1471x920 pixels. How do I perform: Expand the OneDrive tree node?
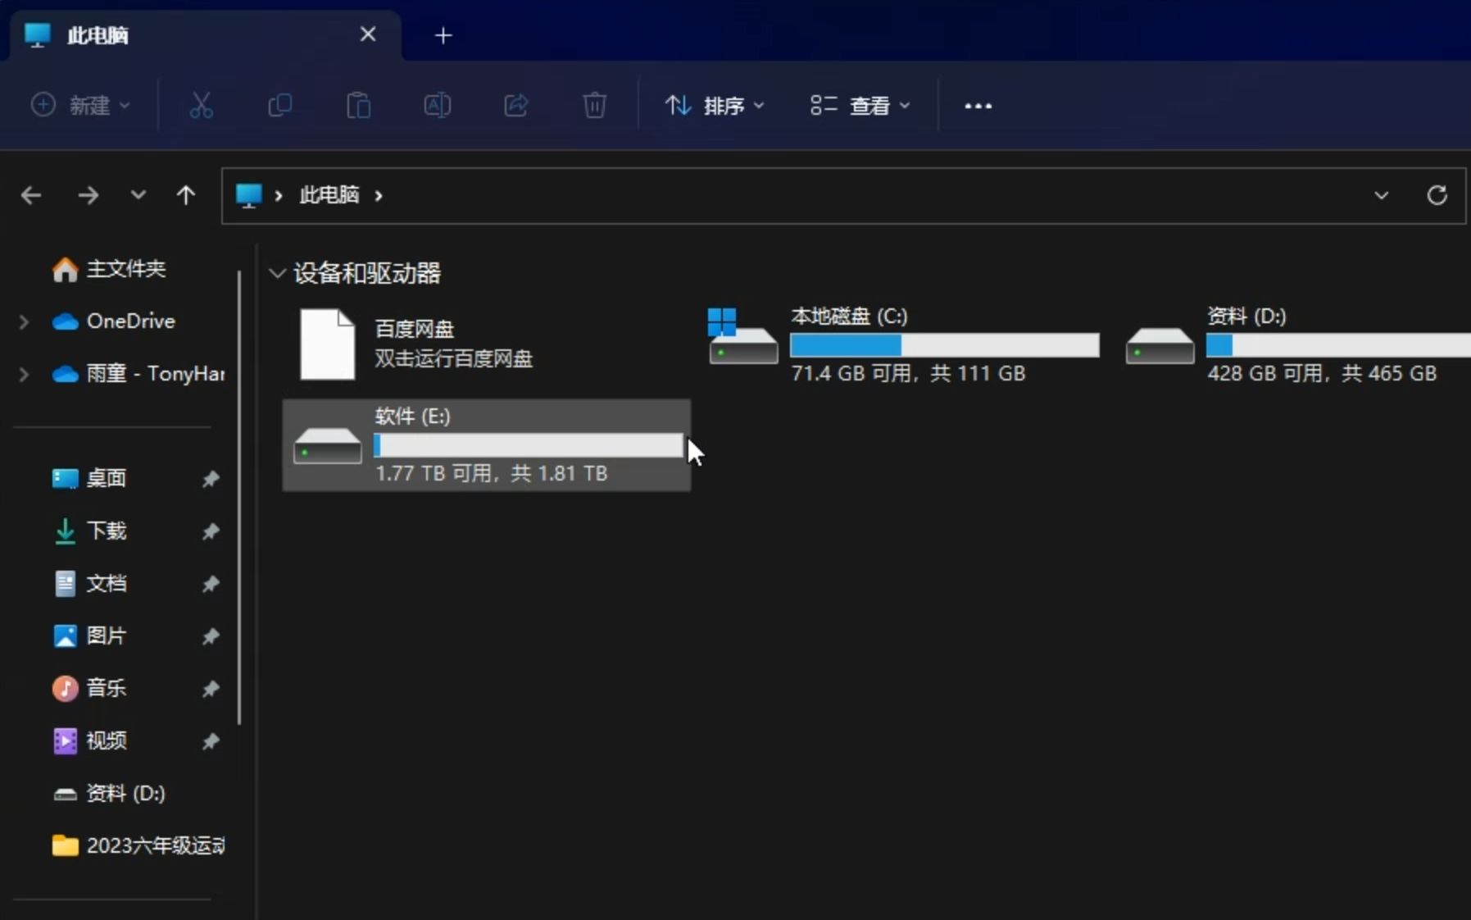pos(24,321)
